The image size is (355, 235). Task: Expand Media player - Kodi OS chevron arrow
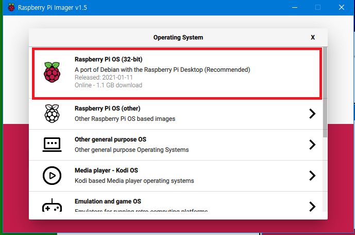(x=312, y=176)
